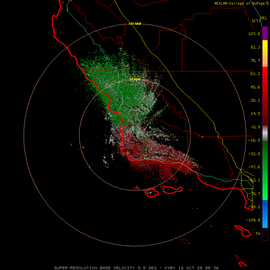Pick the gray near-zero segment of the color bar
This screenshot has width=270, height=270.
pos(265,133)
